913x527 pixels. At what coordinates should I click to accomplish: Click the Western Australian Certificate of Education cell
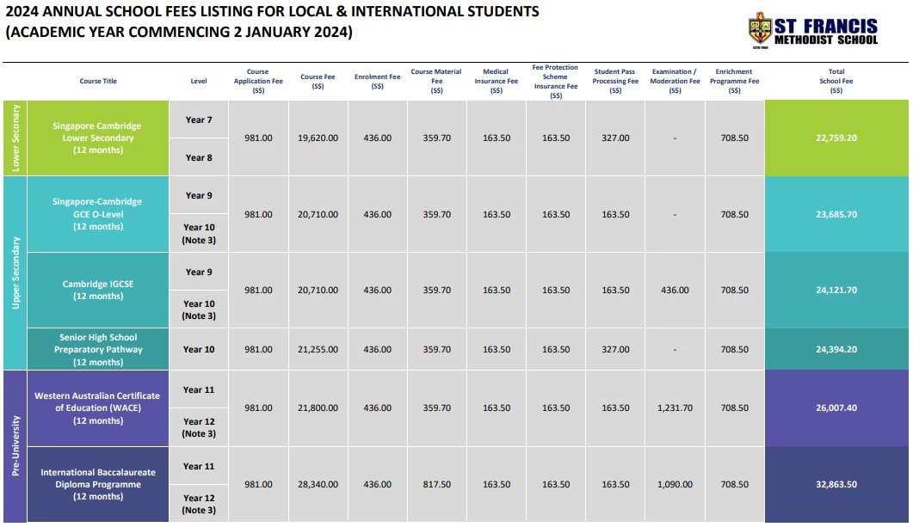(98, 408)
